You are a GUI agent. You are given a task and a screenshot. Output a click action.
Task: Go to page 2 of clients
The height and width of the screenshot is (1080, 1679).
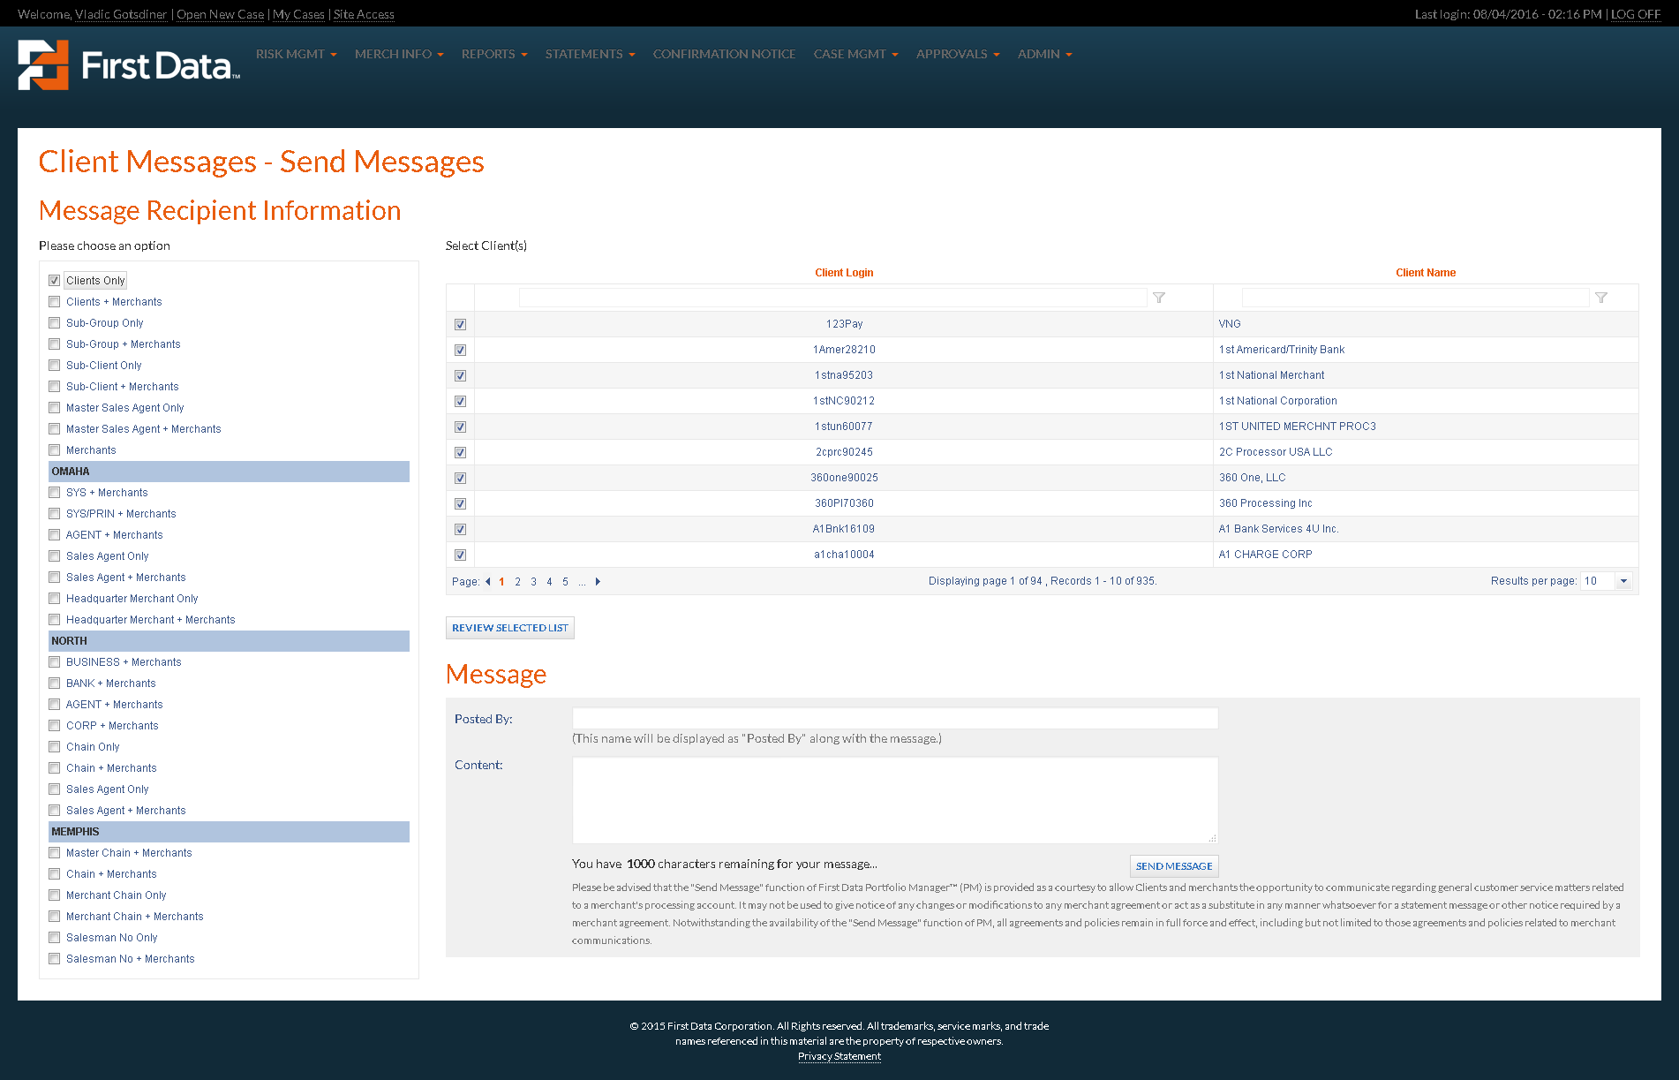click(517, 581)
